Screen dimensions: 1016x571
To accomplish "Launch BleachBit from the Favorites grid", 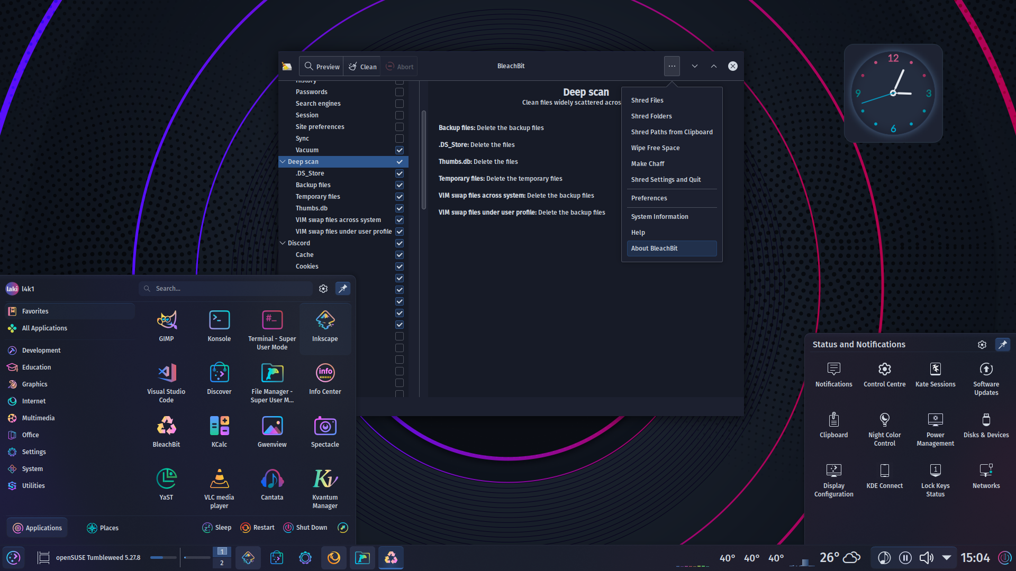I will coord(166,432).
